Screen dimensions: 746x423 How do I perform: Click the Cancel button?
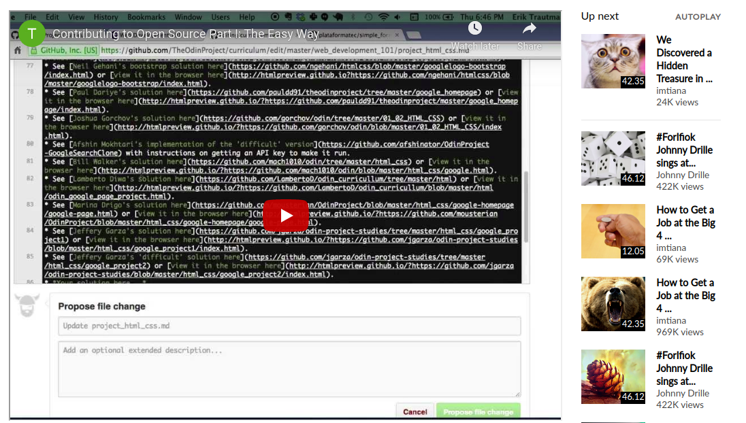tap(415, 411)
